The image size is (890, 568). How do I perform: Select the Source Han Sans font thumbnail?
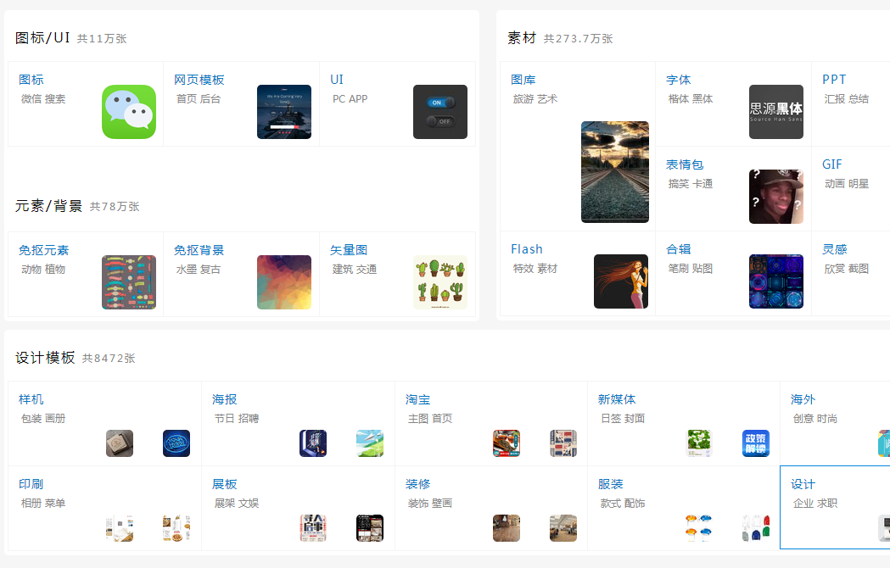pos(775,112)
